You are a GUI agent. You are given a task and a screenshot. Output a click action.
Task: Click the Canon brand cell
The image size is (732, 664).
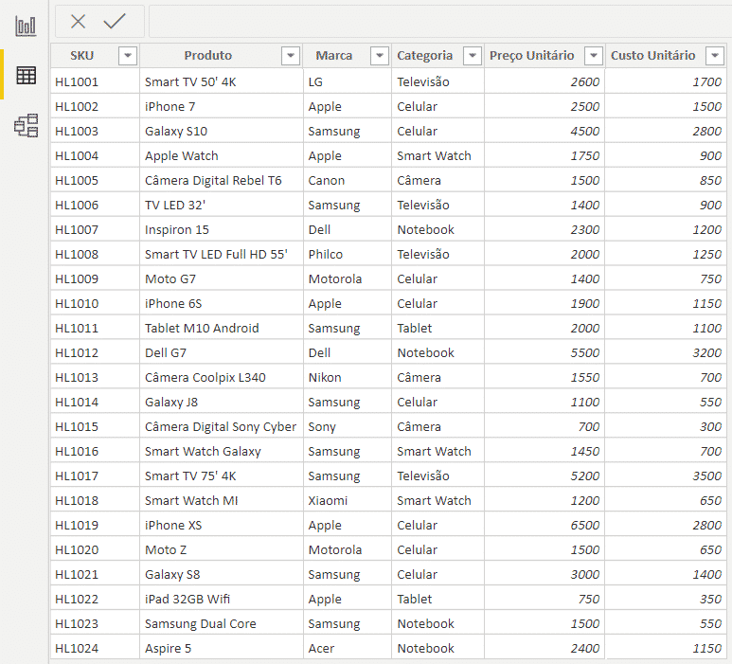[x=348, y=181]
